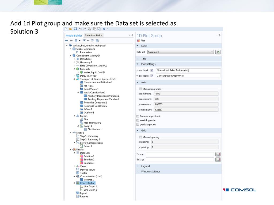Enable the Manual axis limits checkbox
The width and height of the screenshot is (274, 205).
pyautogui.click(x=141, y=89)
